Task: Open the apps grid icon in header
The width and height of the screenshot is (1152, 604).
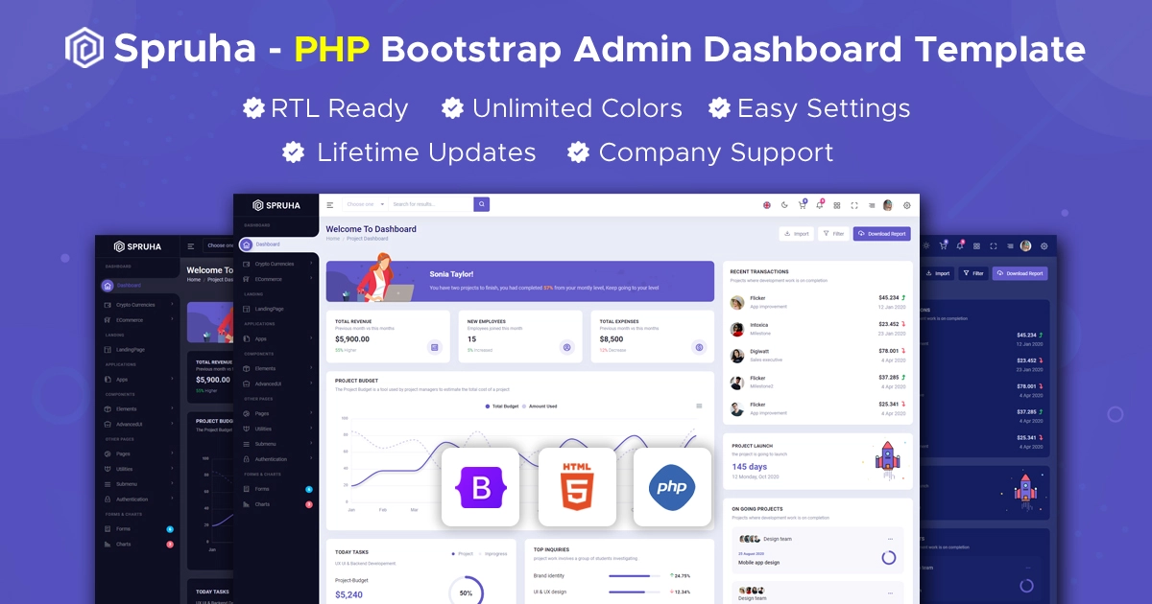Action: 837,205
